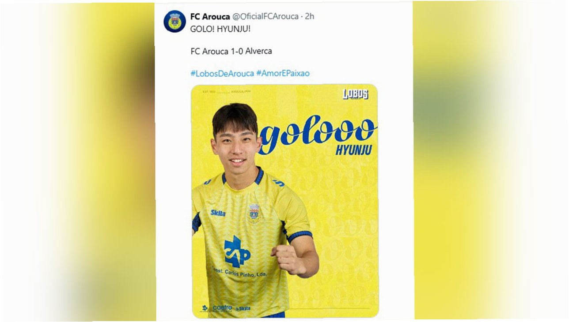Click the FC Arouca profile avatar
Image resolution: width=569 pixels, height=322 pixels.
pyautogui.click(x=174, y=21)
